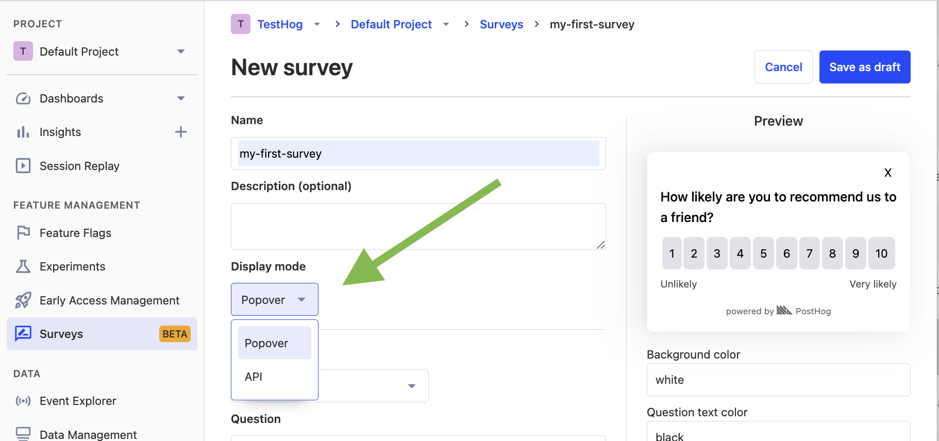Open the dropdown behind the display mode menu

[412, 386]
